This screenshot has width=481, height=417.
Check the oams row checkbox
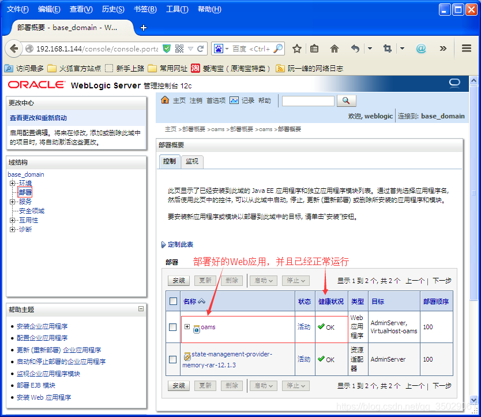(172, 327)
